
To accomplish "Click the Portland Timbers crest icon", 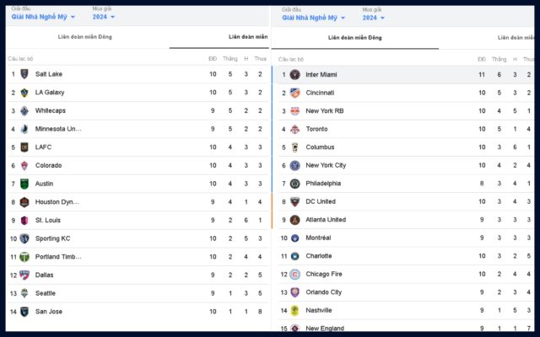I will coord(24,257).
